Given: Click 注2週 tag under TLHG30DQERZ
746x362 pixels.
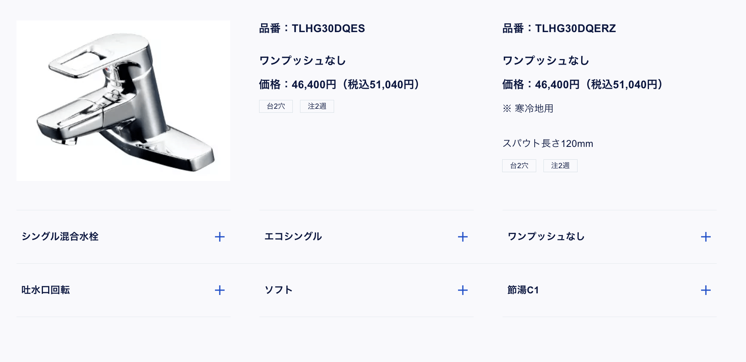Looking at the screenshot, I should coord(560,166).
